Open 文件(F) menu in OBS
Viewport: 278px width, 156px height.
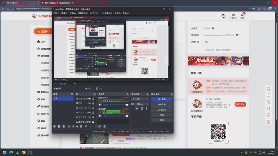point(56,13)
